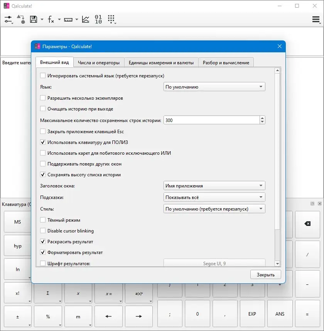
Task: Click the left arrow keypad key
Action: [108, 316]
